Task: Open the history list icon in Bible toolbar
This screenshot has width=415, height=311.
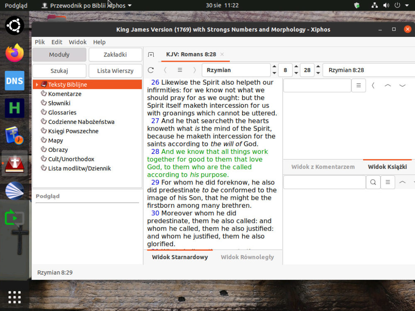Action: coord(180,70)
